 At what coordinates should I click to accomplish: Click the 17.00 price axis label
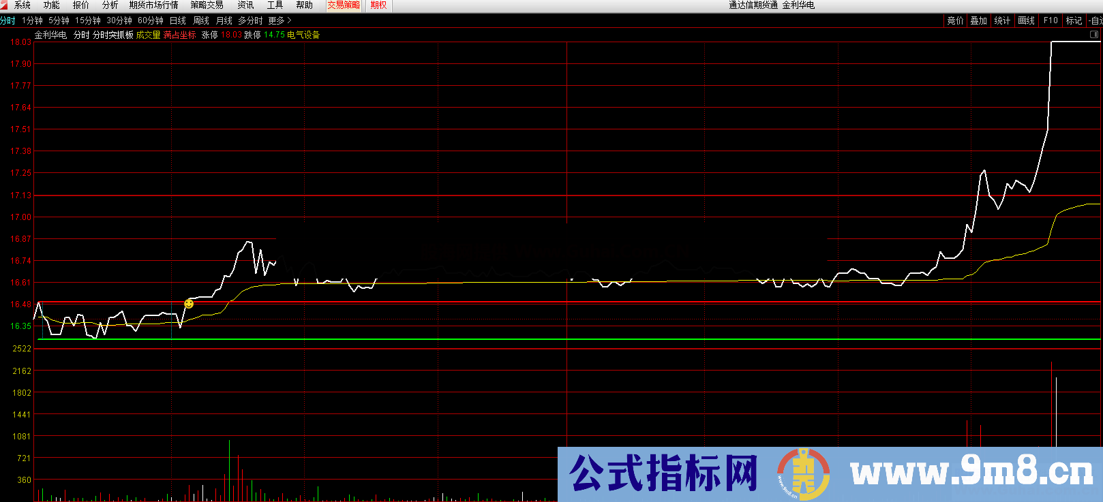pyautogui.click(x=20, y=217)
